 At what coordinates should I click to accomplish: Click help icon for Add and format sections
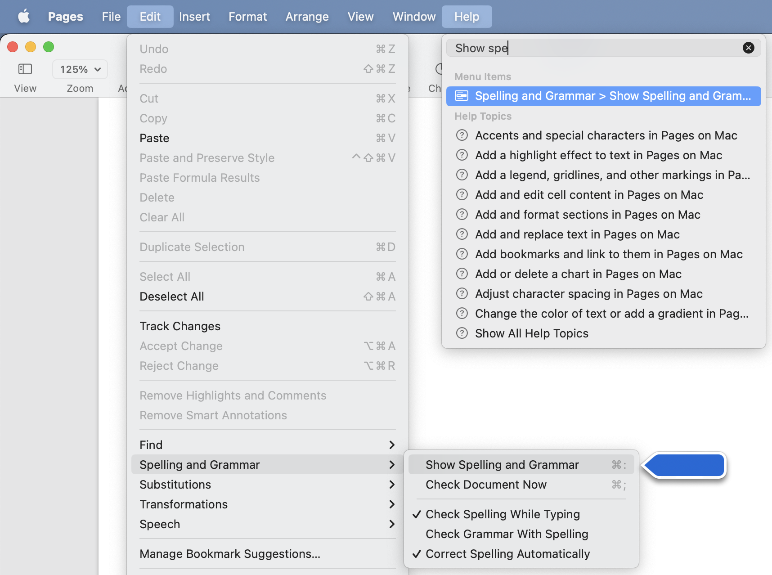pos(462,214)
